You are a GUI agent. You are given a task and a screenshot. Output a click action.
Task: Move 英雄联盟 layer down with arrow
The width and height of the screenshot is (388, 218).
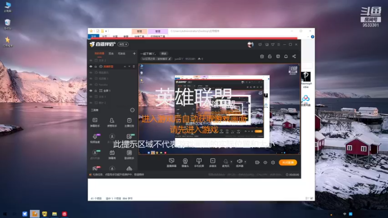pyautogui.click(x=129, y=66)
